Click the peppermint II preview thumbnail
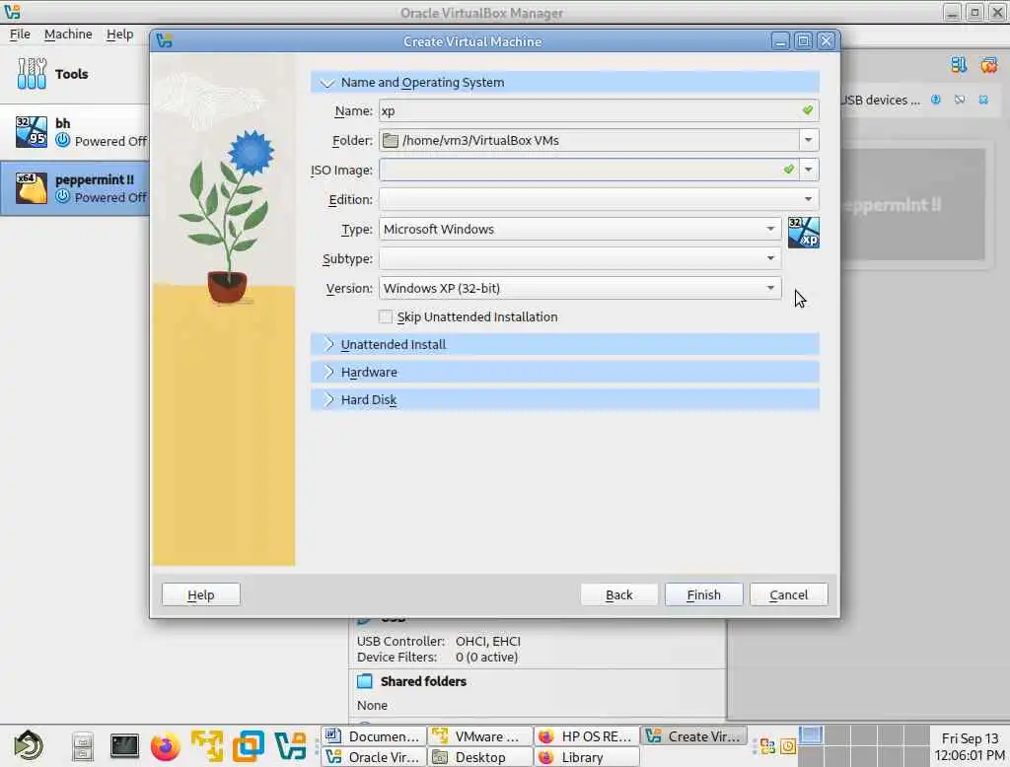Screen dimensions: 1010x767 click(x=912, y=205)
